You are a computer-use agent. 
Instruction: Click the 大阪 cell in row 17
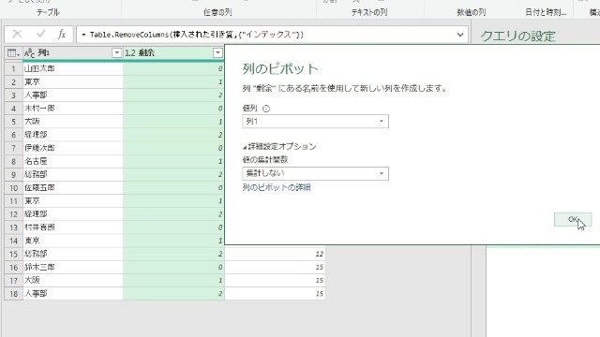point(73,281)
